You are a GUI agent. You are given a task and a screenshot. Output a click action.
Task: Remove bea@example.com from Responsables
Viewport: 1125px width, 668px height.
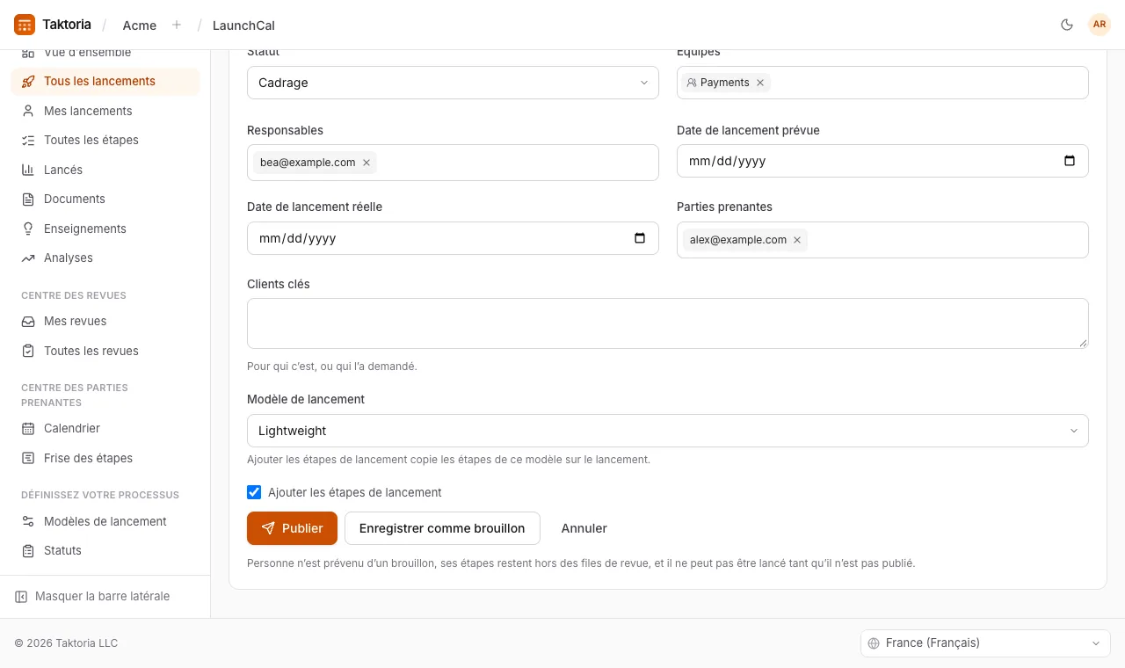[367, 163]
